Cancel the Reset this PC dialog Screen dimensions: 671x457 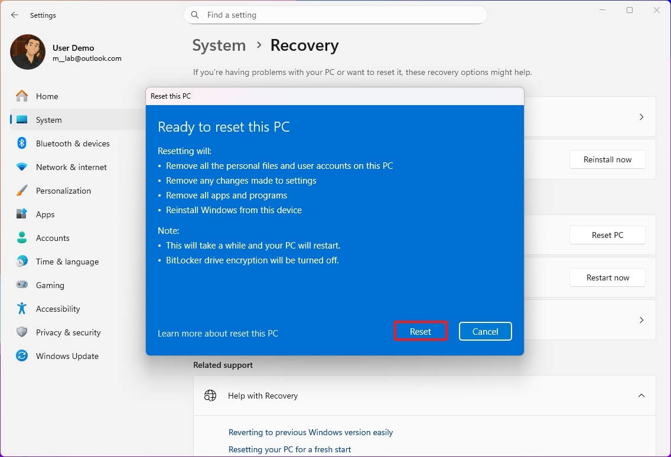click(x=485, y=331)
